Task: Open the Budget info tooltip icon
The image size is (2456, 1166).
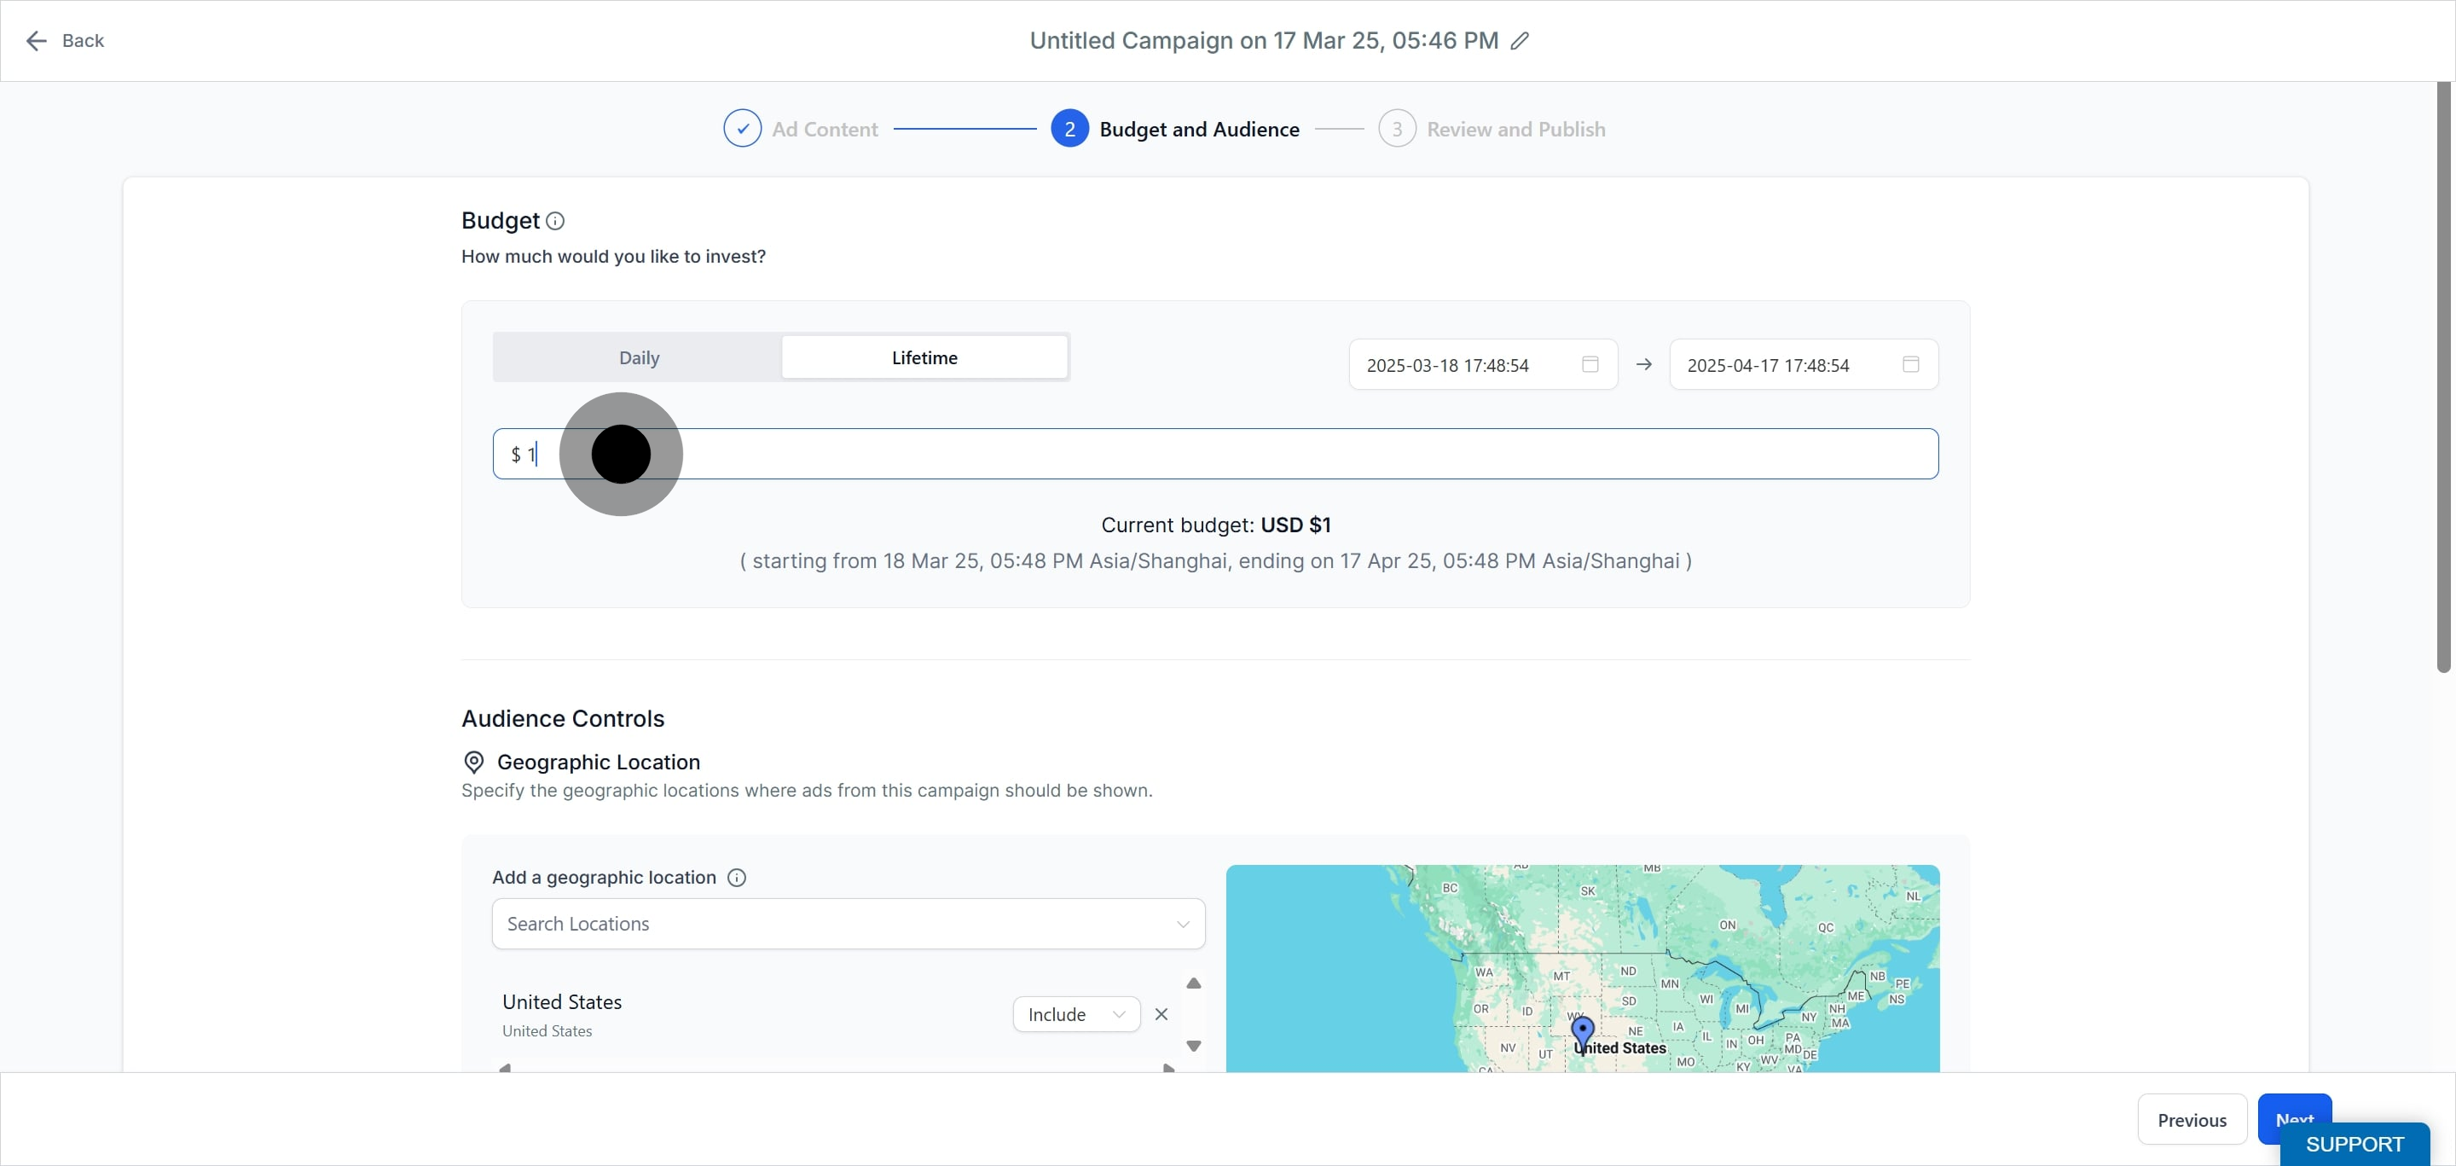Action: pos(555,221)
